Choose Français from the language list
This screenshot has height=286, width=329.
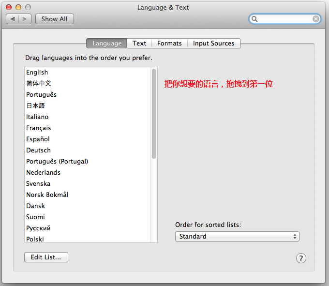point(39,128)
